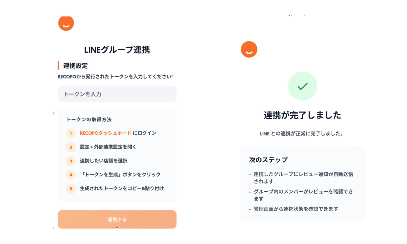Open the RECOPOダッシュボード link

[106, 133]
